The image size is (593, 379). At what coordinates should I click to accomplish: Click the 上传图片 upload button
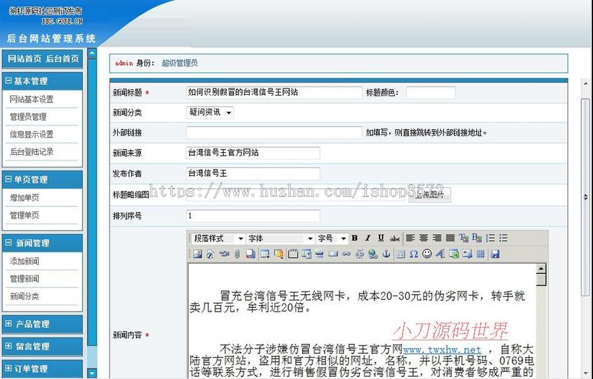(x=430, y=195)
